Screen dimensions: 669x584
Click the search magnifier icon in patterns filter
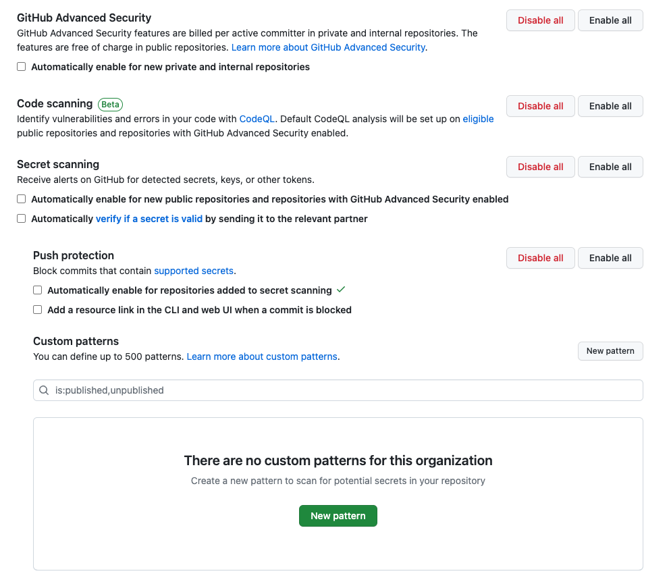(44, 390)
